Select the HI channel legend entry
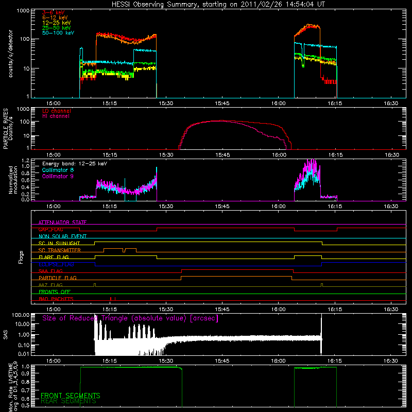Viewport: 412px width, 412px height. [x=56, y=116]
